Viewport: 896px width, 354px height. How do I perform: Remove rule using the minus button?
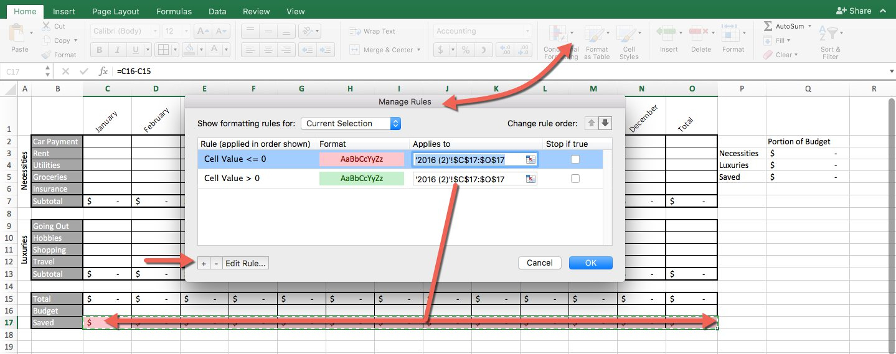click(216, 263)
